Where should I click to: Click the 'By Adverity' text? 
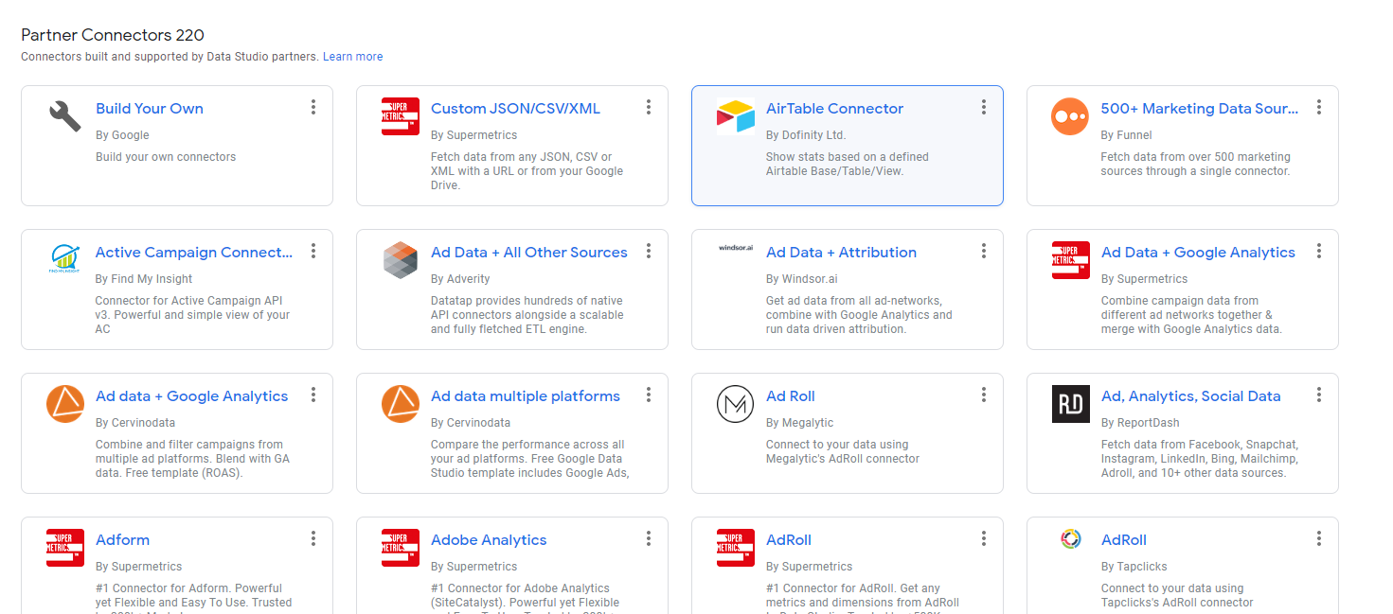460,279
